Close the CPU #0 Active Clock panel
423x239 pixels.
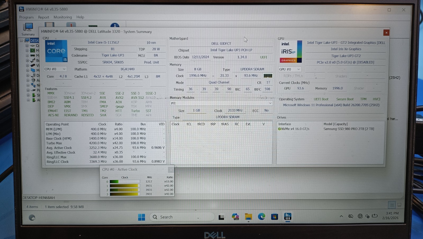171,169
